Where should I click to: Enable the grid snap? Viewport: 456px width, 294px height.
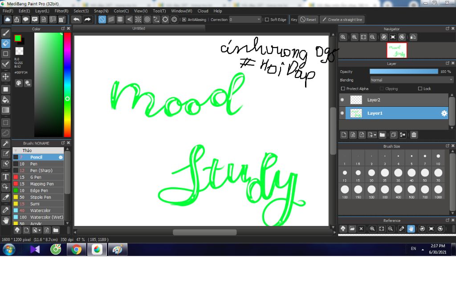tap(120, 20)
